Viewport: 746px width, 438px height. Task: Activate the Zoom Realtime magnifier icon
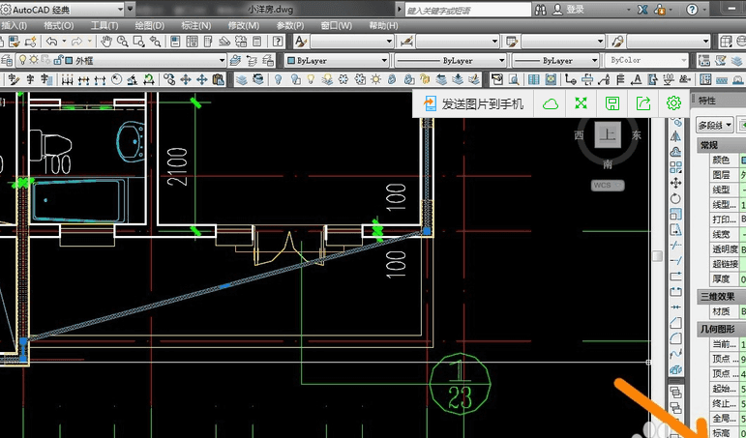coord(123,42)
